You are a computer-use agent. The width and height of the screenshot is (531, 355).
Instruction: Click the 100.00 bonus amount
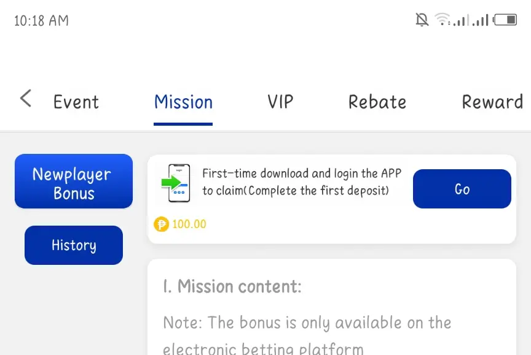coord(189,224)
